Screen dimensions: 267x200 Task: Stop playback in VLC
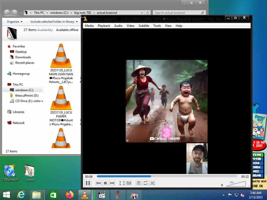(105, 183)
